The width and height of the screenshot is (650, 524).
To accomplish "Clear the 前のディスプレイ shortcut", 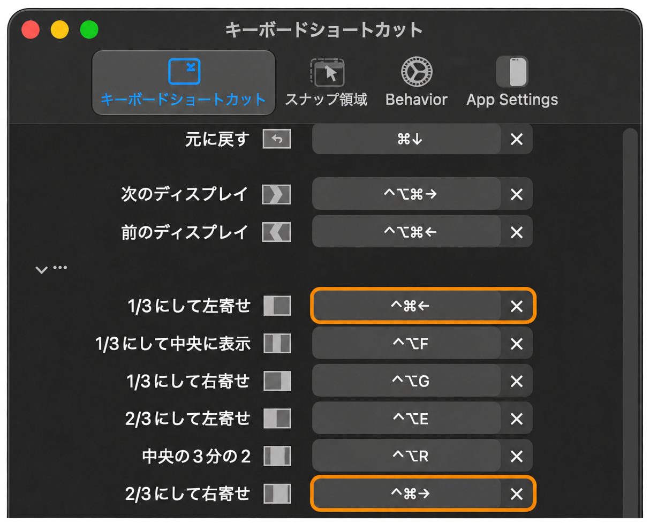I will pos(517,232).
